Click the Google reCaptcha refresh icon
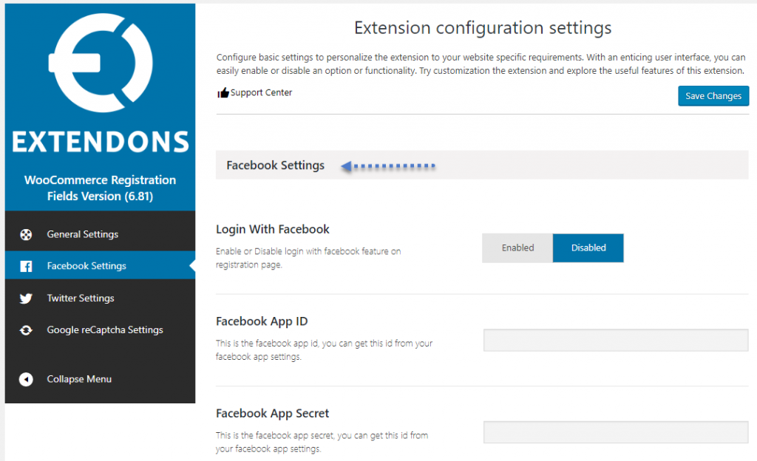Image resolution: width=757 pixels, height=461 pixels. [26, 330]
